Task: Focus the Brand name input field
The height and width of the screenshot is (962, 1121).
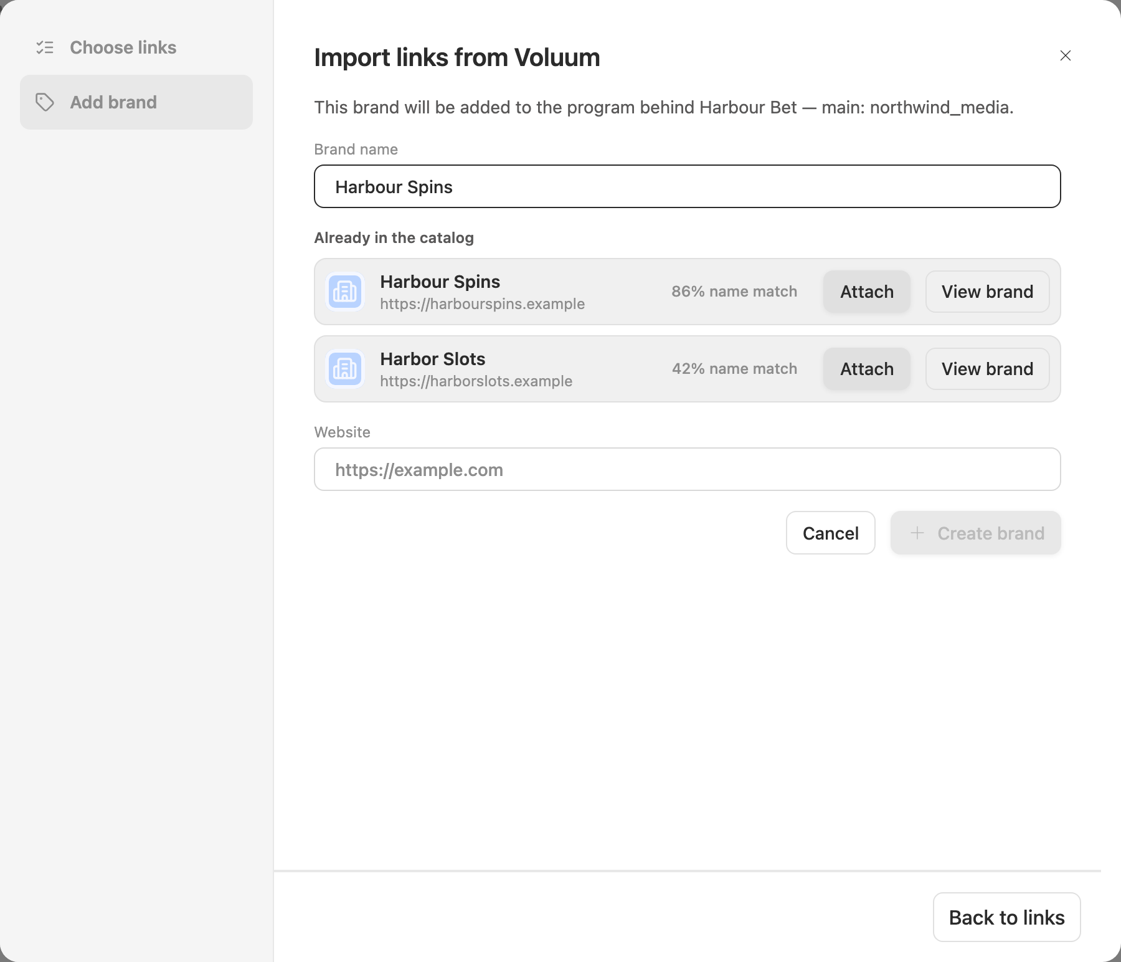Action: tap(688, 186)
